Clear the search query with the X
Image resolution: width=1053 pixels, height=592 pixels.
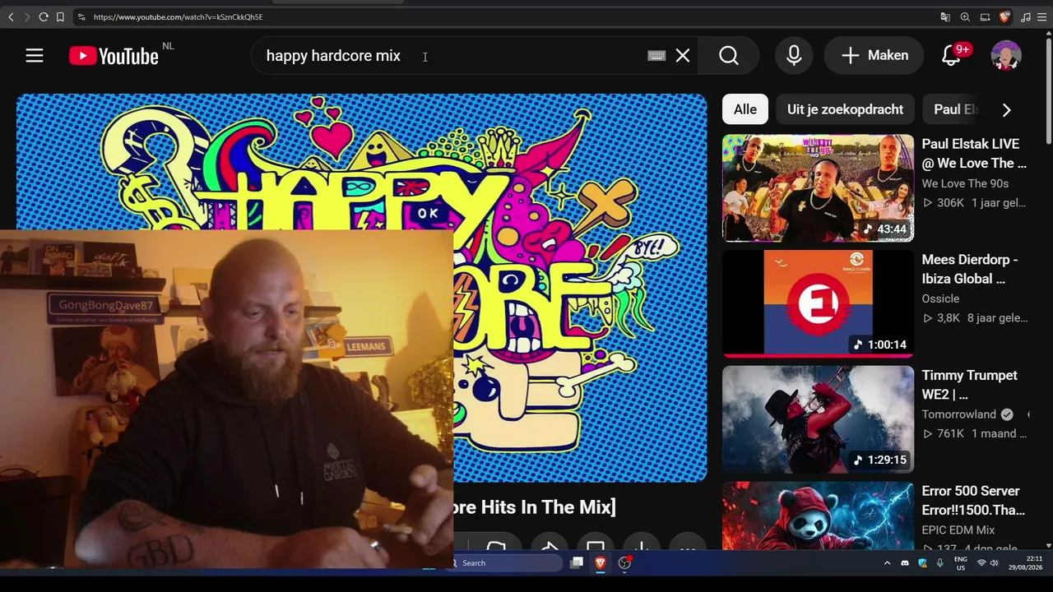point(683,55)
